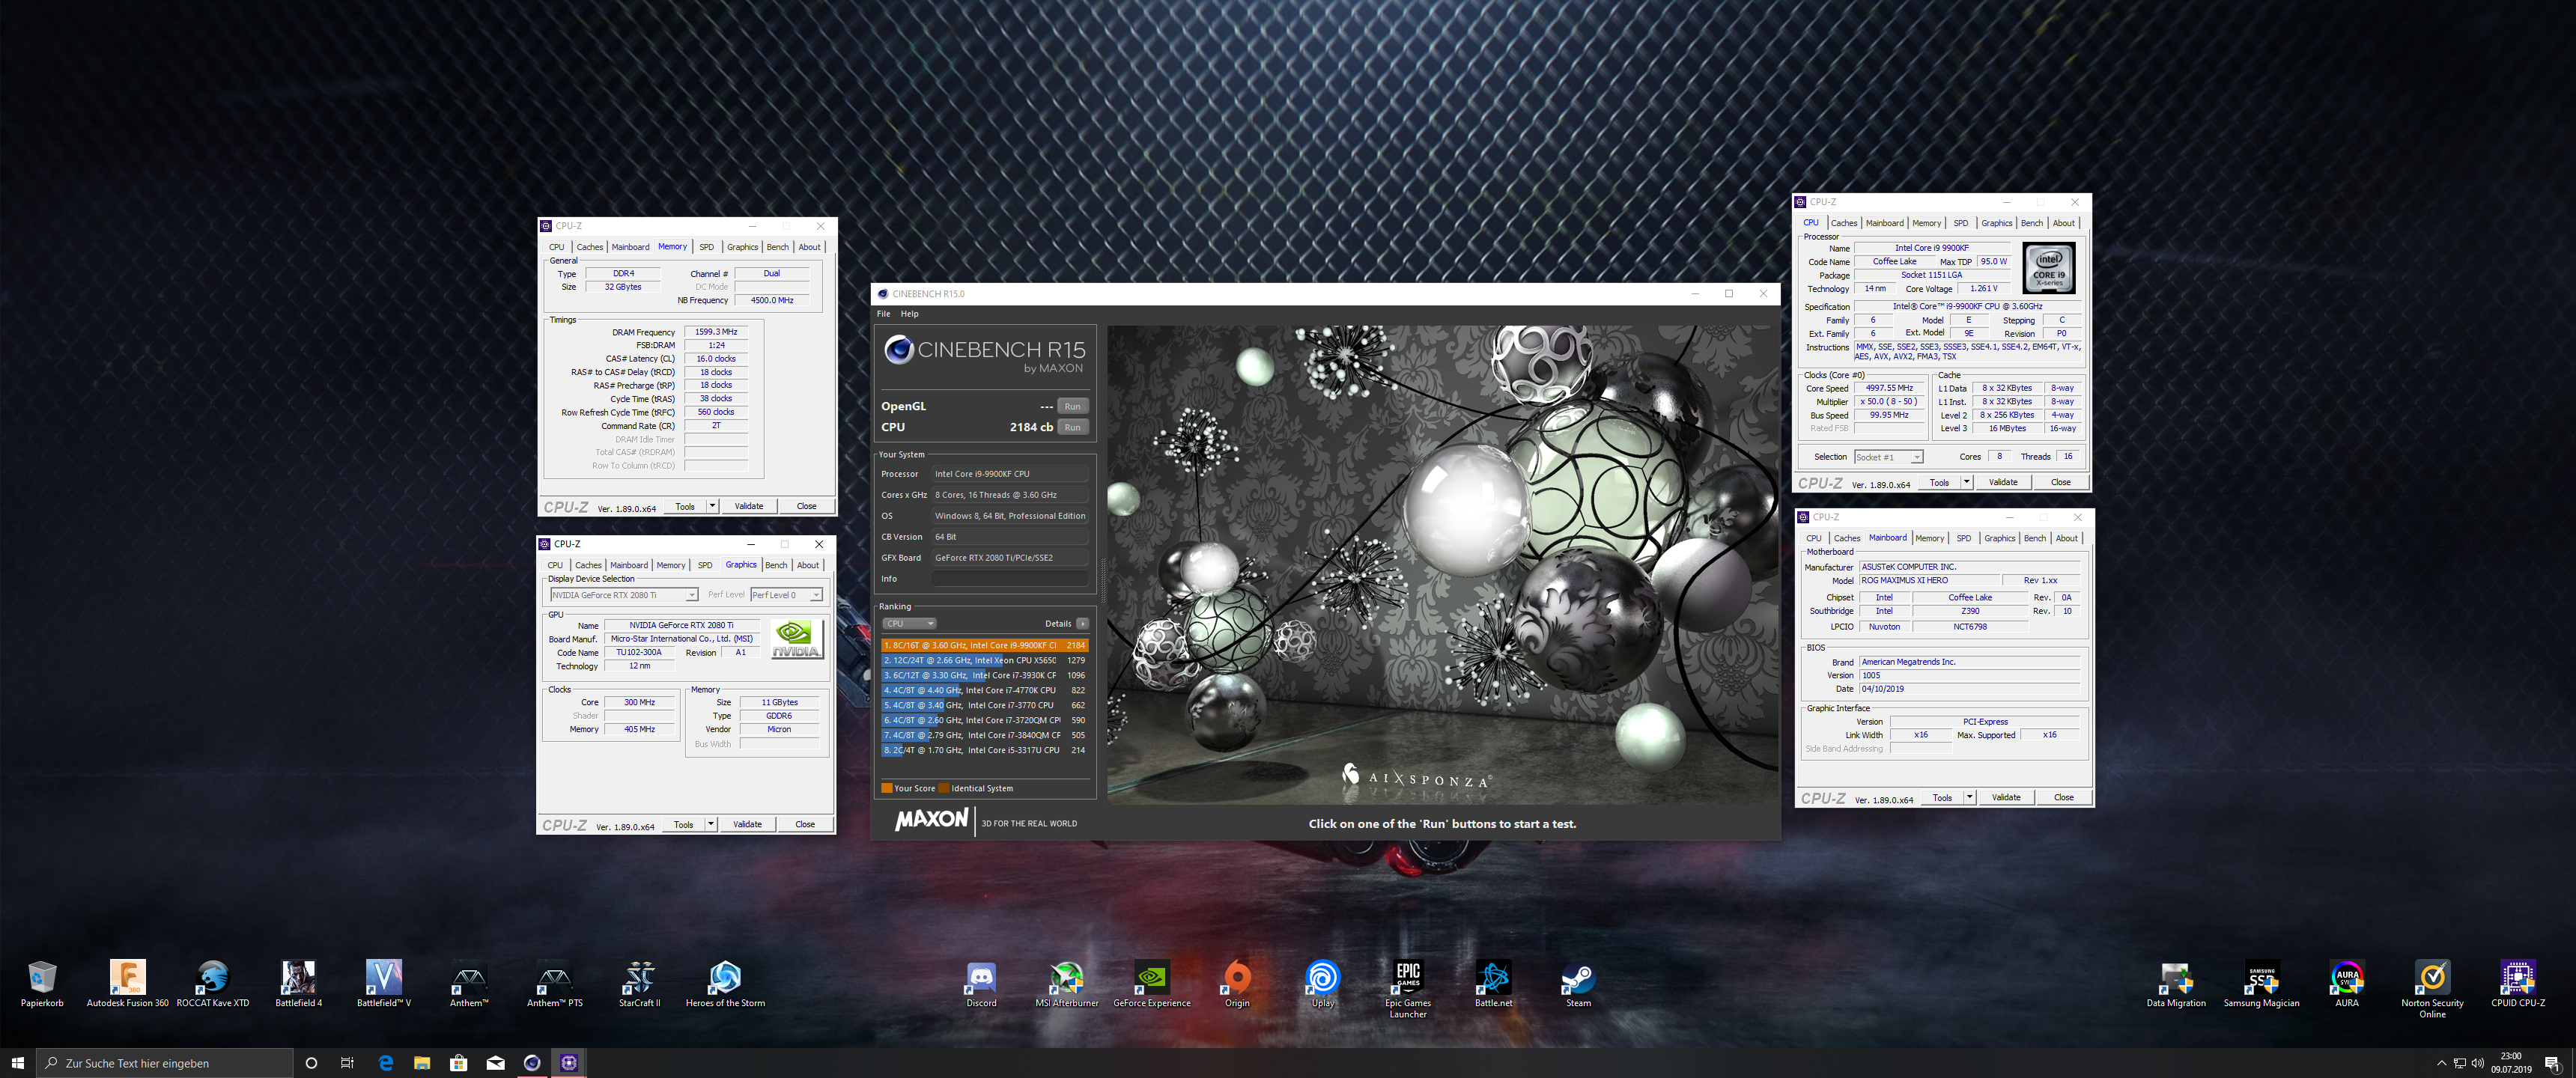Switch to Caches tab in Memory CPU-Z window

589,247
